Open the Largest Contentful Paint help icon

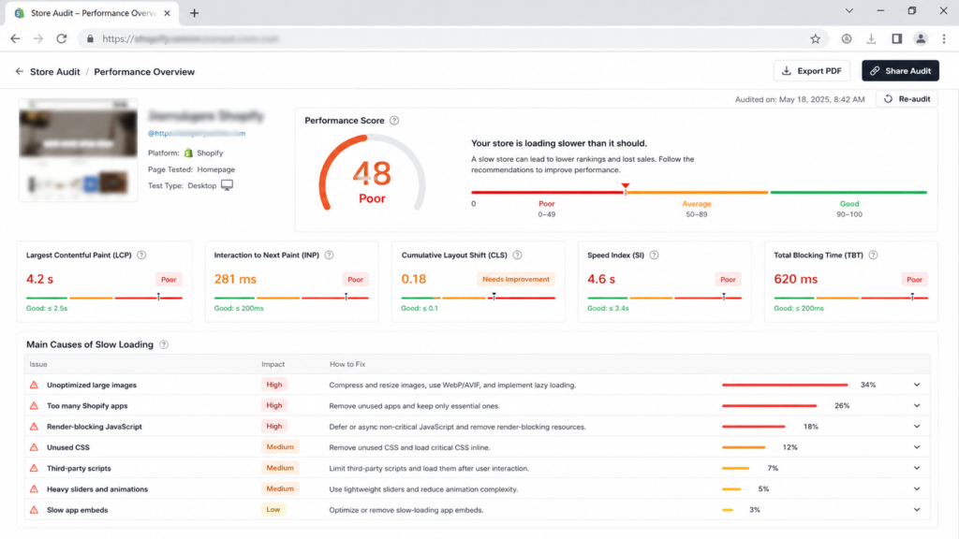coord(141,255)
